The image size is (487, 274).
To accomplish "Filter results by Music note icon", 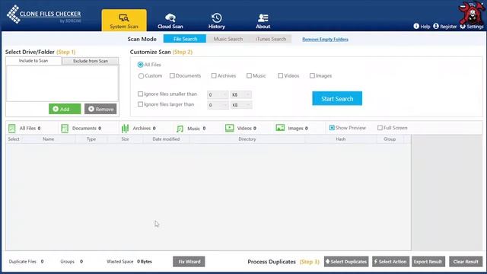I will (x=180, y=129).
